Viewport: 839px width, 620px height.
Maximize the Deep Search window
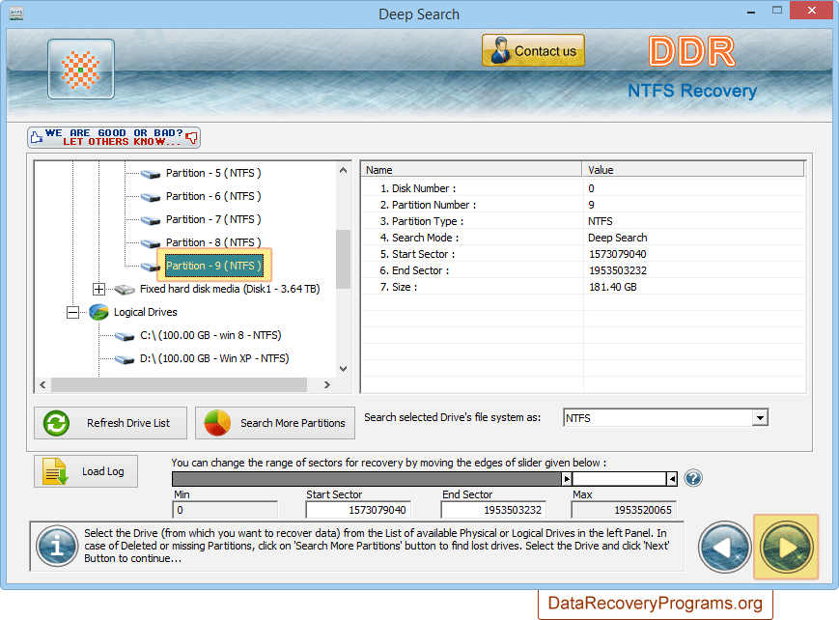tap(777, 11)
